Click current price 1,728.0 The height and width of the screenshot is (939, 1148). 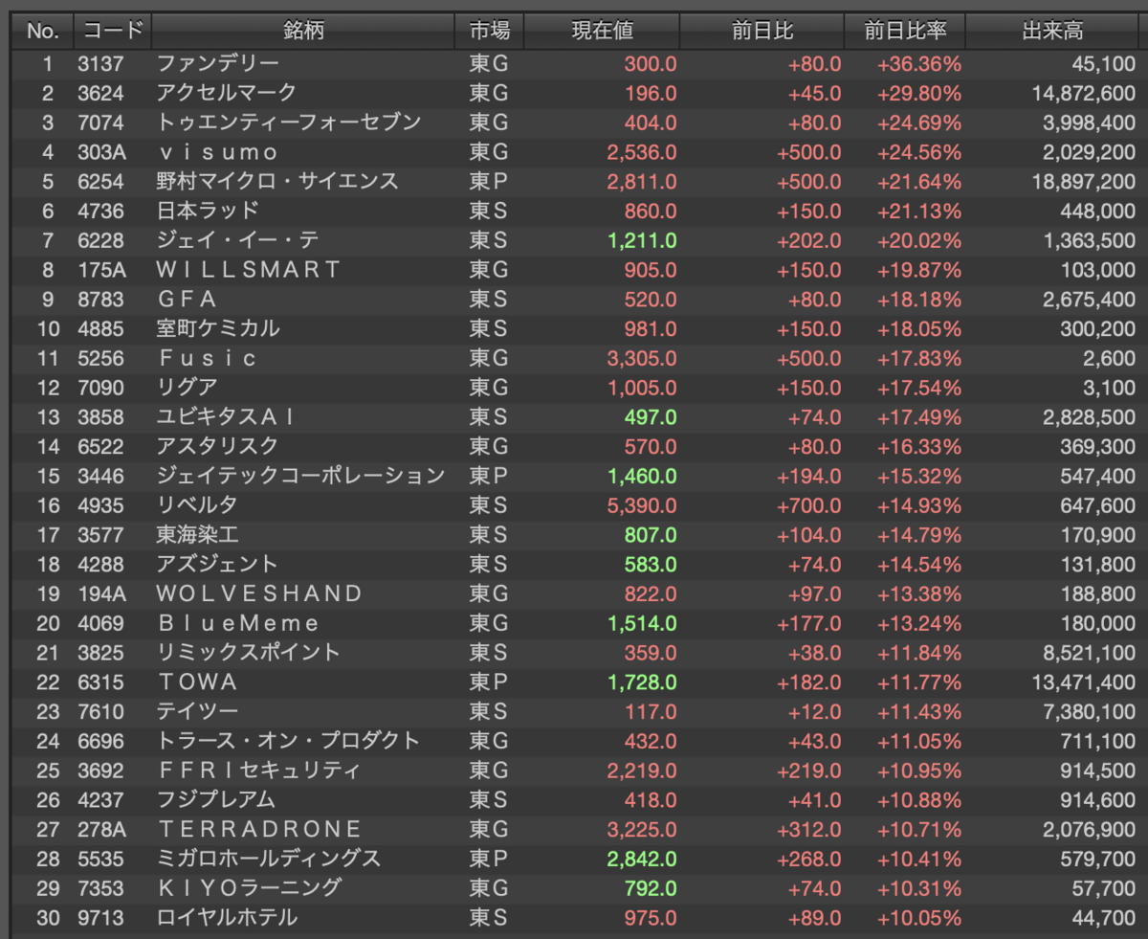tap(642, 682)
